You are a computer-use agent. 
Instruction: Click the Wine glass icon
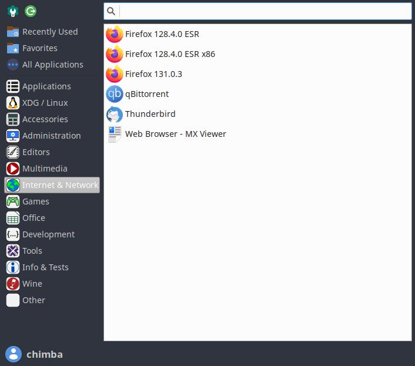[13, 284]
